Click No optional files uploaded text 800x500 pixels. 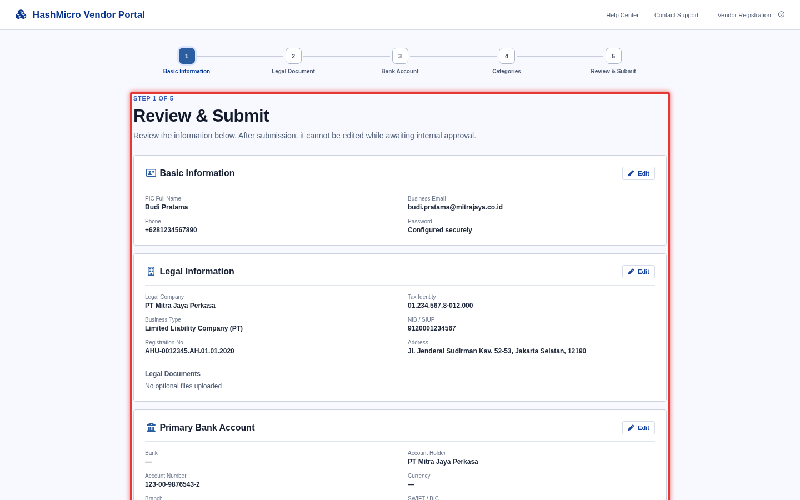[x=183, y=386]
